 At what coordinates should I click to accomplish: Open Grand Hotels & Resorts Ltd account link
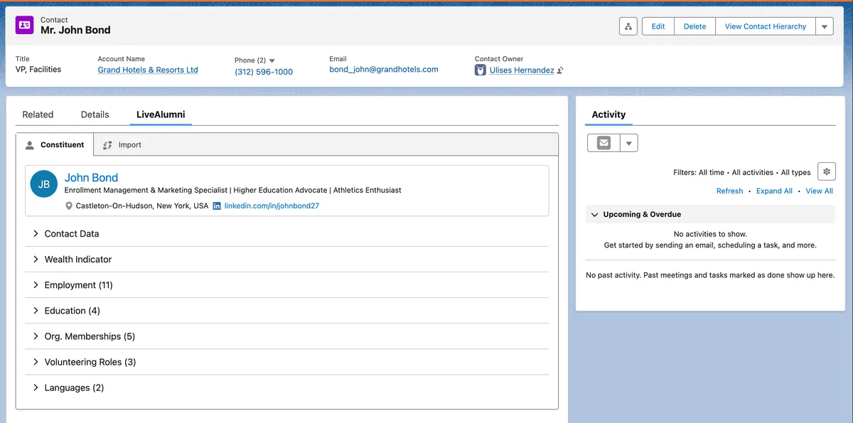pos(148,70)
